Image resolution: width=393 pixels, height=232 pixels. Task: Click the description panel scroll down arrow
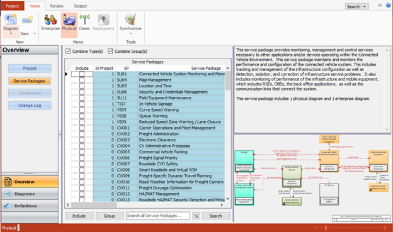pos(387,129)
